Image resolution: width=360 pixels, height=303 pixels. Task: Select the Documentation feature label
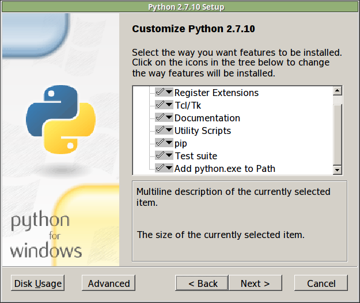[207, 118]
